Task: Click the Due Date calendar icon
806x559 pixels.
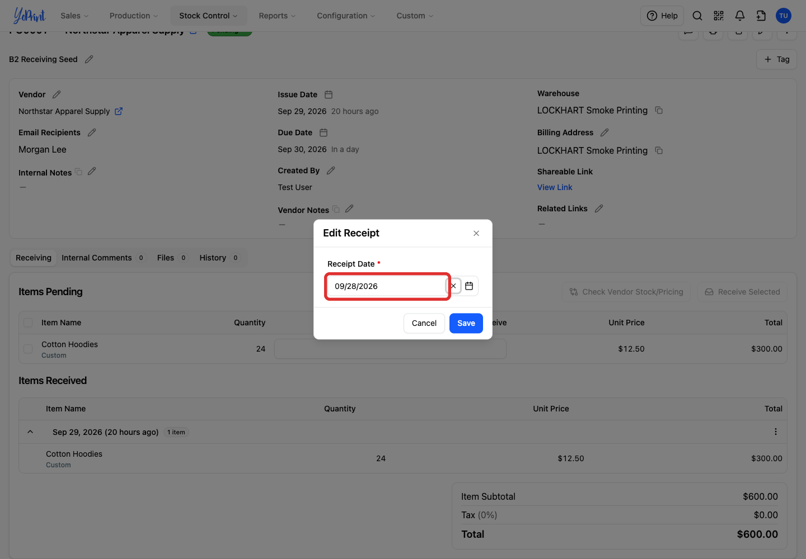Action: [324, 132]
